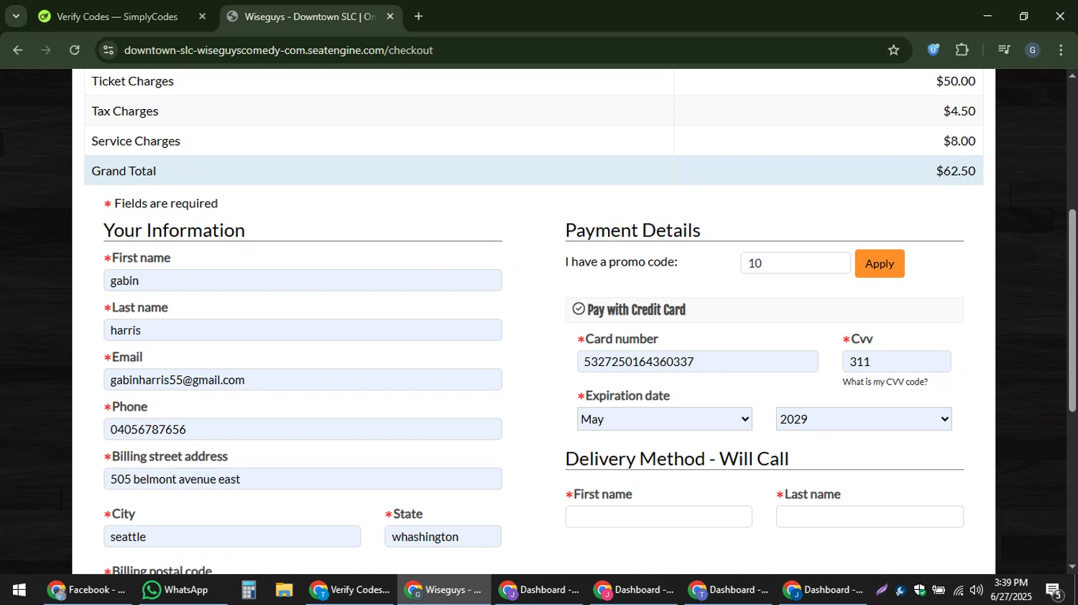Reload the checkout page

[75, 50]
